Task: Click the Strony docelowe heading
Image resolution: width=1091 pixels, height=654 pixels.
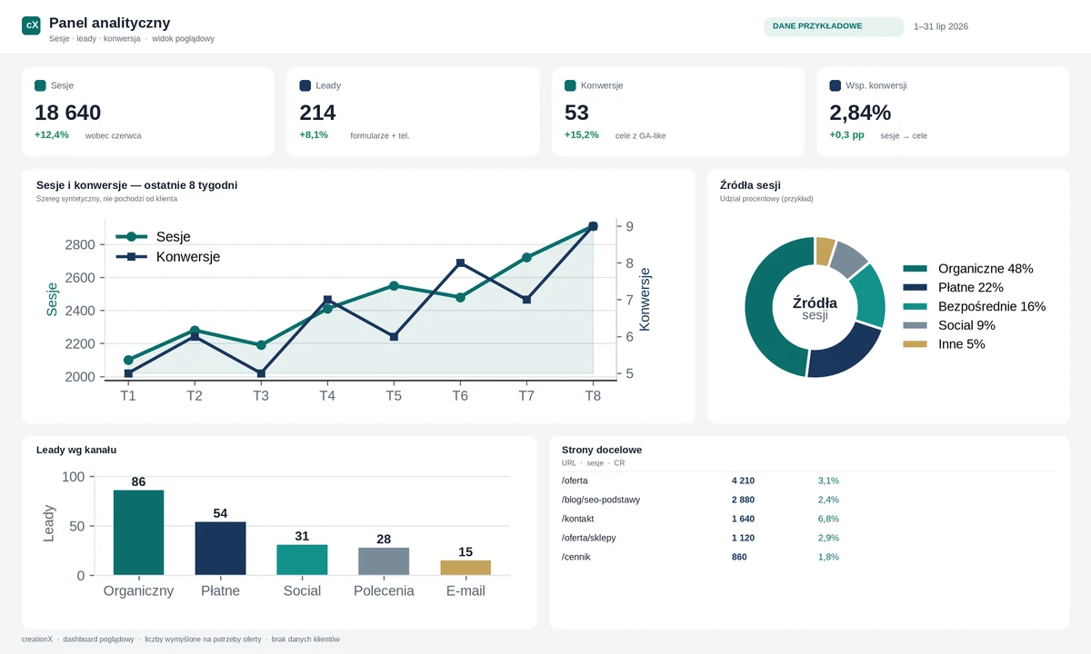Action: 602,451
